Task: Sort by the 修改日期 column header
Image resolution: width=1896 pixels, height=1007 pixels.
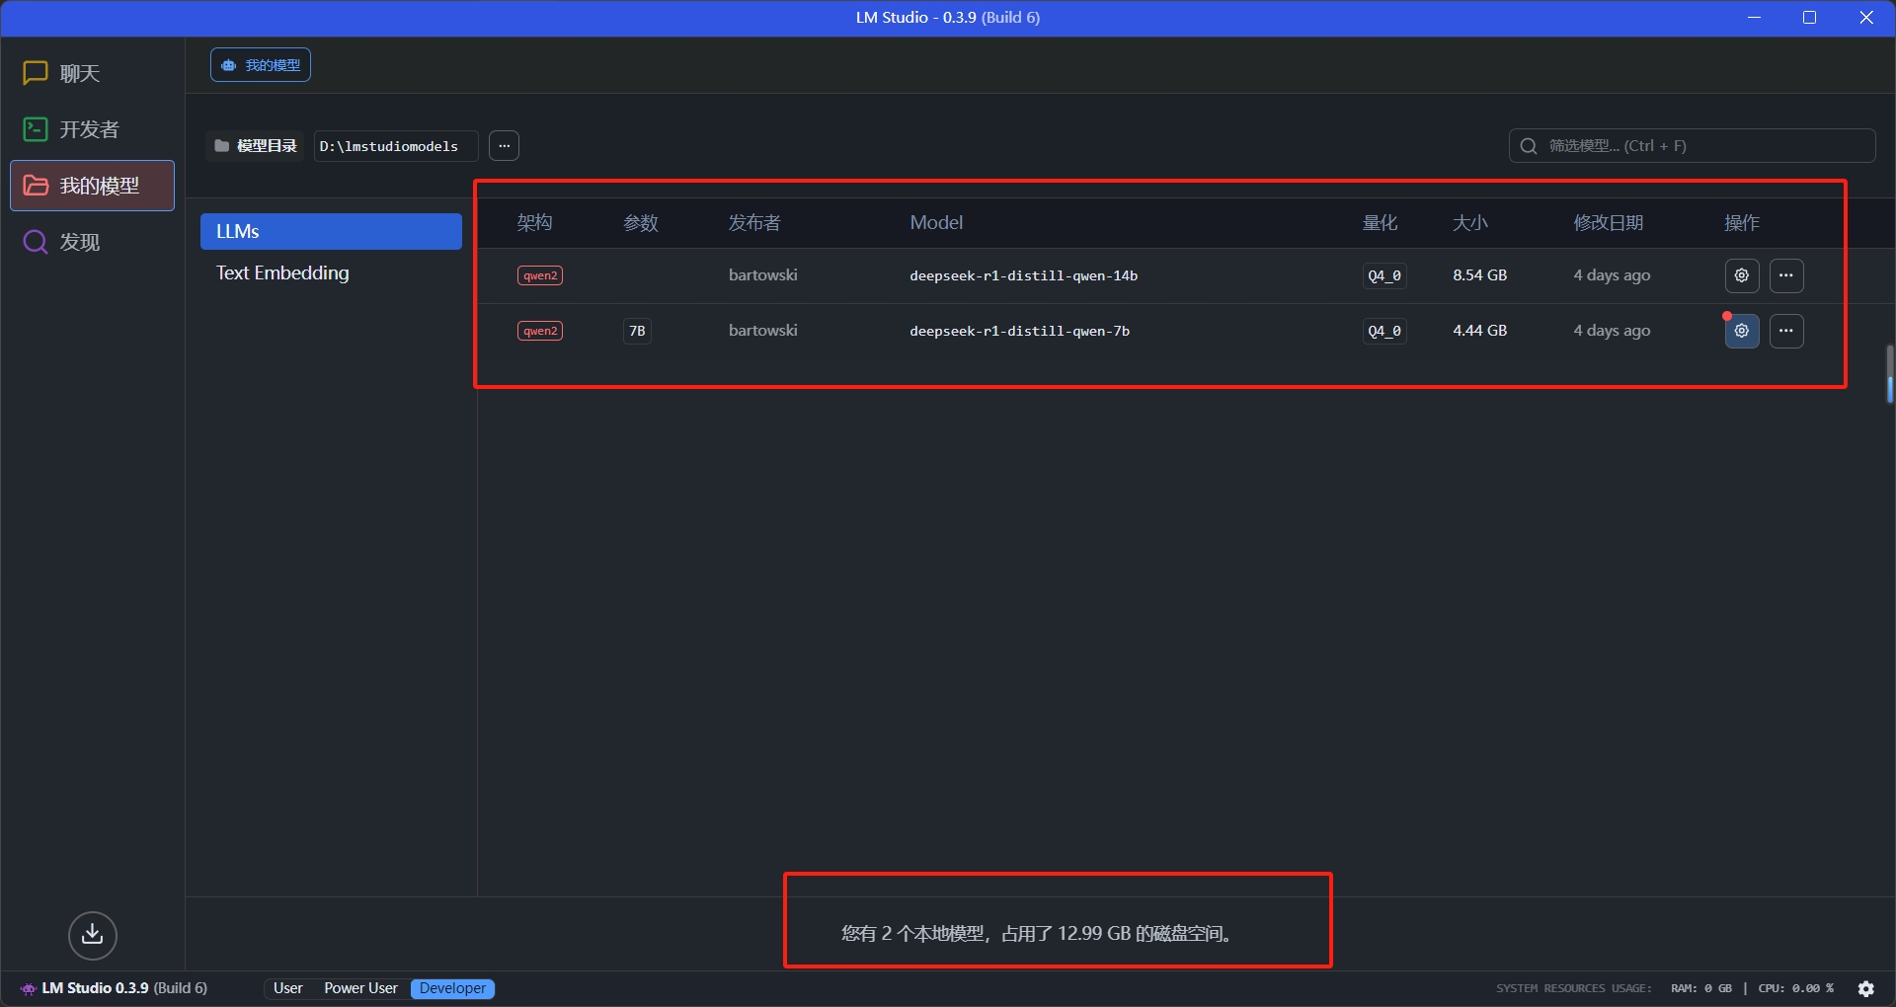Action: click(x=1609, y=223)
